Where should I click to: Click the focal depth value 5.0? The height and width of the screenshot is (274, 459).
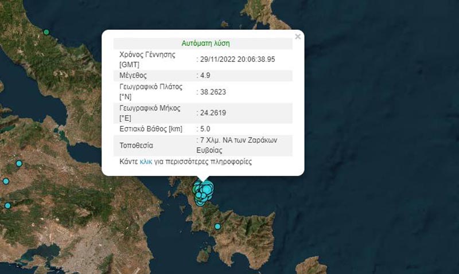click(205, 129)
